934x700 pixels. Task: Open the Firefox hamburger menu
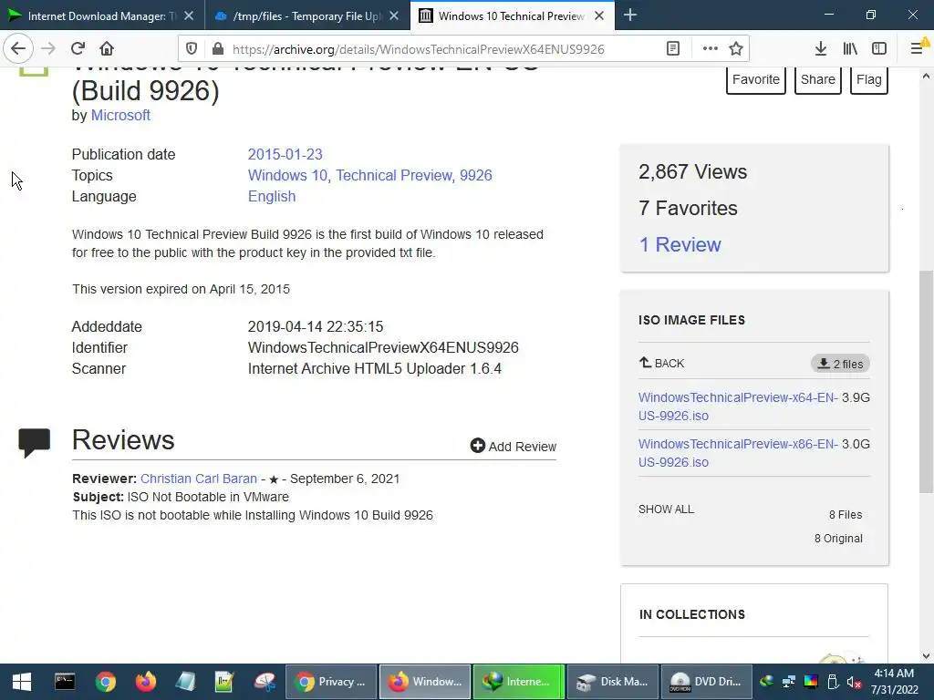coord(918,48)
